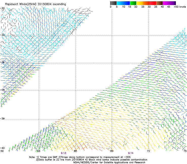Click the yellow 20-25 knots legend segment
The image size is (187, 164).
tap(139, 3)
